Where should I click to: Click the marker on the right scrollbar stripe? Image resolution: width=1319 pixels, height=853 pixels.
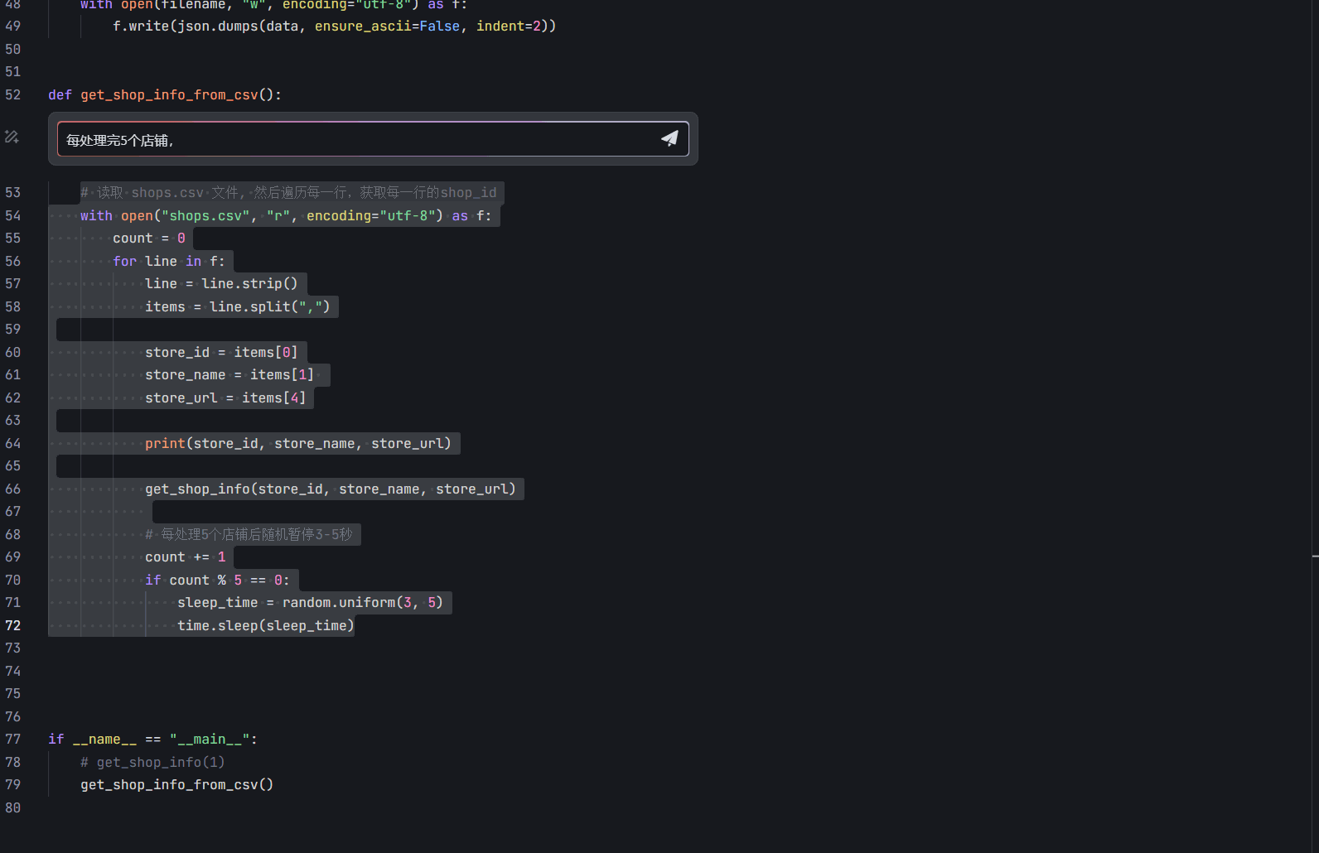click(x=1315, y=557)
